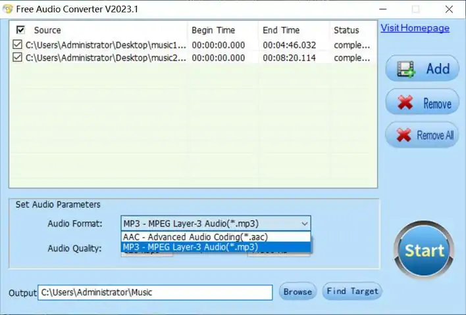466x315 pixels.
Task: Close the Free Audio Converter window
Action: point(449,9)
